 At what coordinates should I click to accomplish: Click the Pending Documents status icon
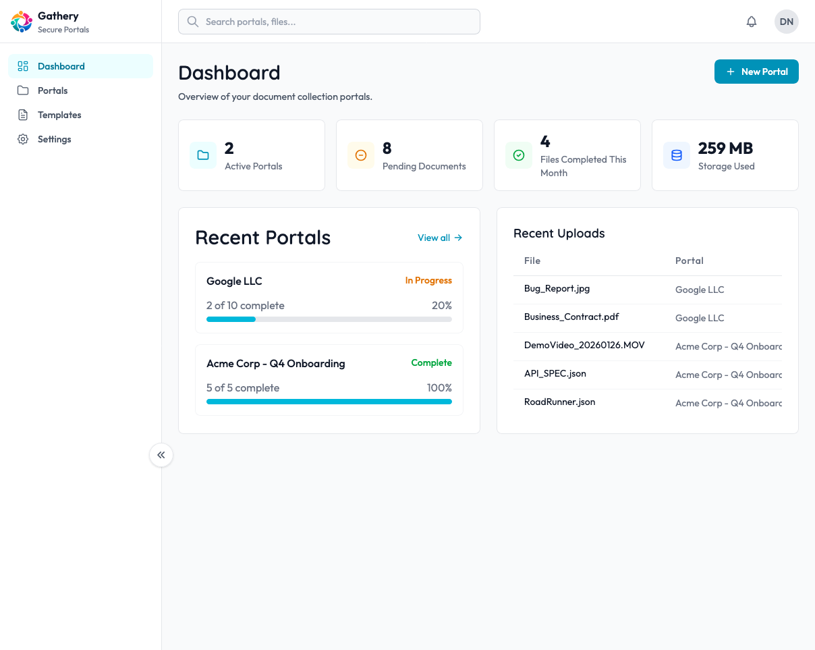(x=361, y=155)
